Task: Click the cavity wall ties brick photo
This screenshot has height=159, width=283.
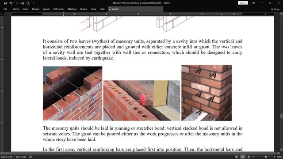Action: (x=73, y=93)
